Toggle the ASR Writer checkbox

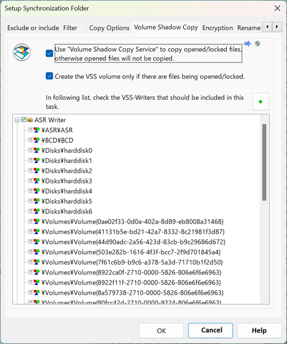[23, 120]
